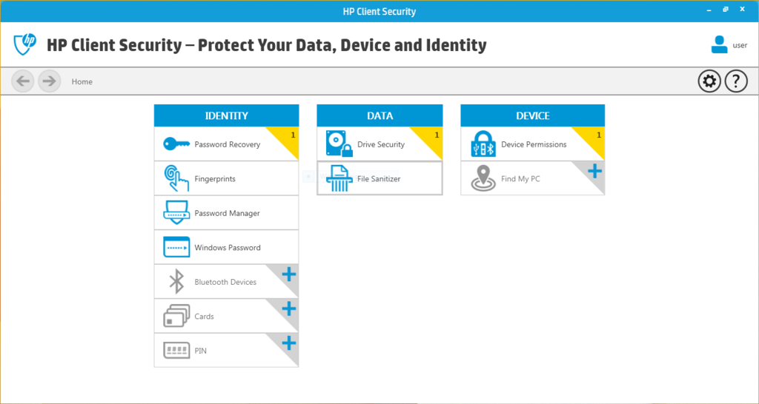Click the Drive Security yellow alert badge
Image resolution: width=759 pixels, height=404 pixels.
click(431, 138)
